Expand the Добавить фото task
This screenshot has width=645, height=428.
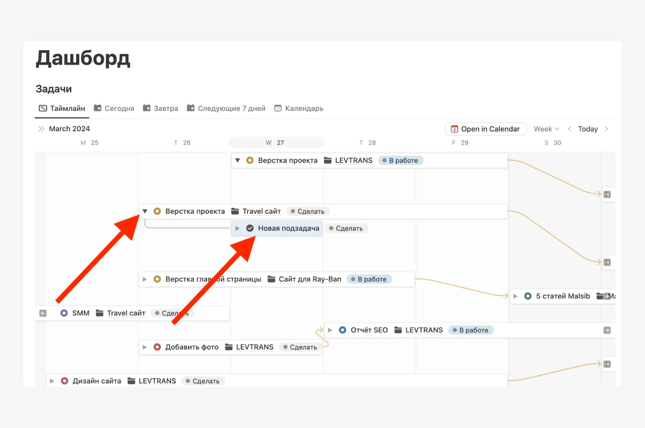pos(145,347)
